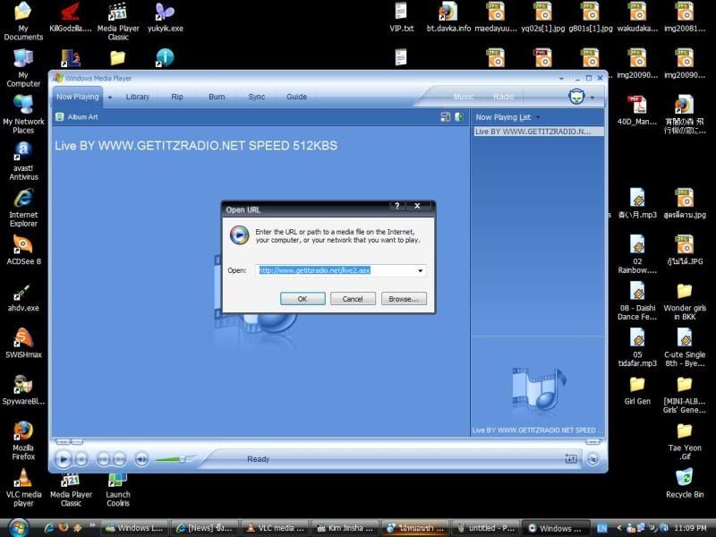Viewport: 716px width, 537px height.
Task: Switch to the Now Playing tab
Action: coord(78,97)
